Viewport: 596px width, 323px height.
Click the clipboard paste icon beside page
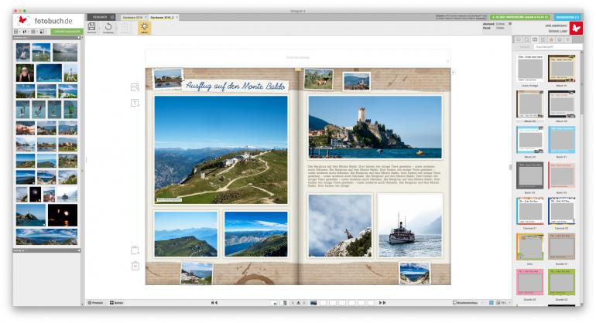pos(135,250)
